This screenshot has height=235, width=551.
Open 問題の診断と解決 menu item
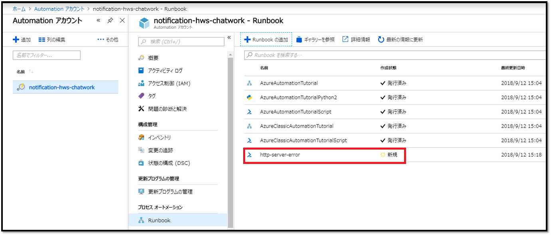tap(167, 109)
